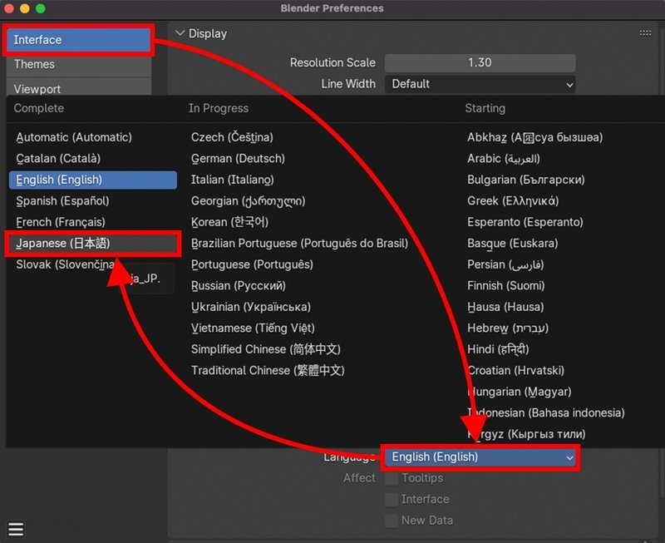This screenshot has width=665, height=543.
Task: Choose French (Français) language
Action: point(93,222)
